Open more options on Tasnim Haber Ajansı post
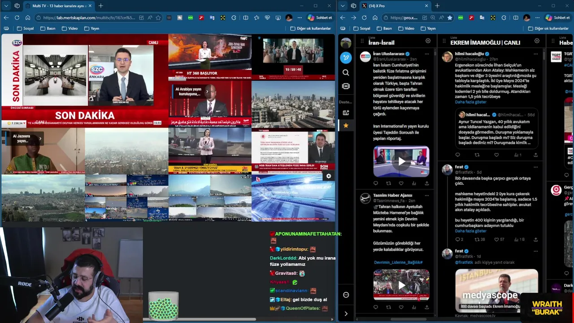This screenshot has height=323, width=574. [x=427, y=196]
